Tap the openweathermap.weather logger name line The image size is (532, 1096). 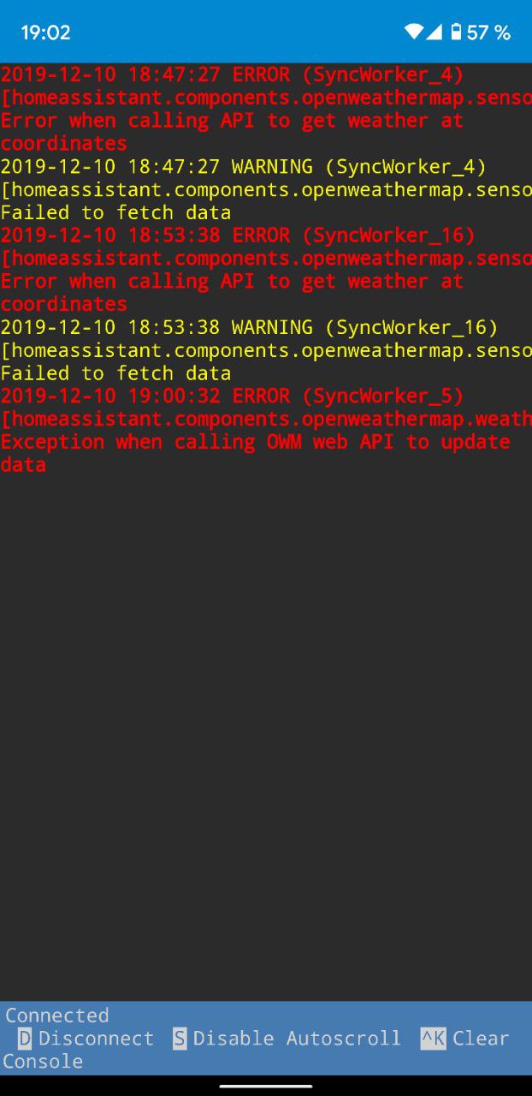(265, 420)
